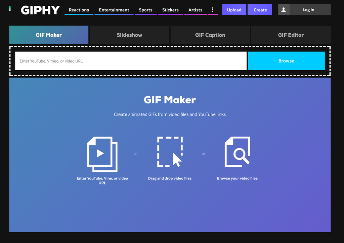Click the drag and drop cursor icon
Viewport: 344px width, 243px height.
coord(170,152)
